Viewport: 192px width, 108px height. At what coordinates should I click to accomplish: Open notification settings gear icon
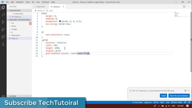point(185,91)
